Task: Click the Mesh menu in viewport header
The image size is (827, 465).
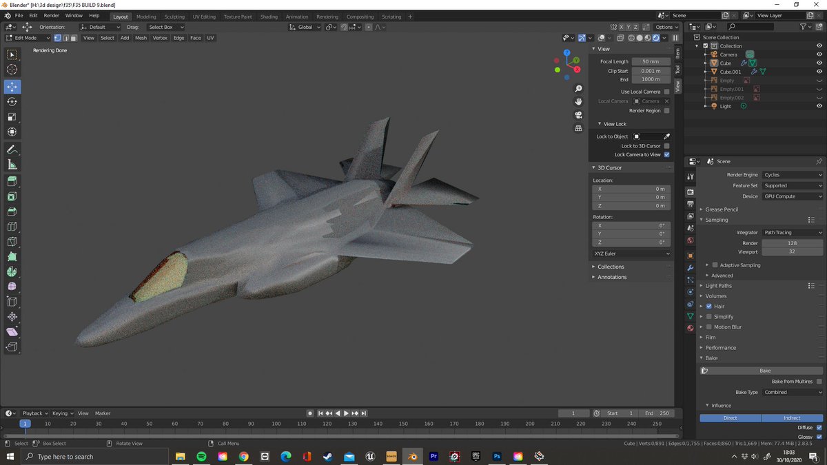Action: click(x=141, y=38)
